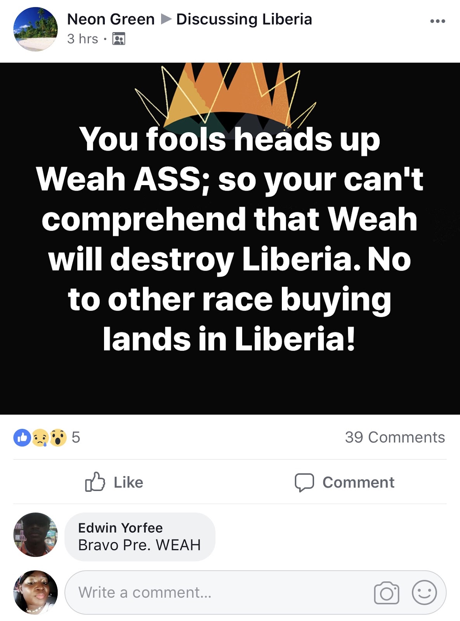This screenshot has height=621, width=460.
Task: Click the thumbs-up Like icon
Action: point(95,482)
